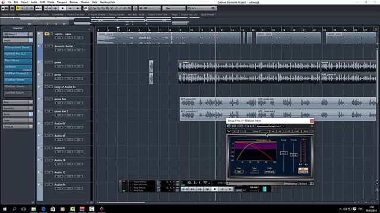Expand Inspector Equalizers section
380x213 pixels.
18,108
